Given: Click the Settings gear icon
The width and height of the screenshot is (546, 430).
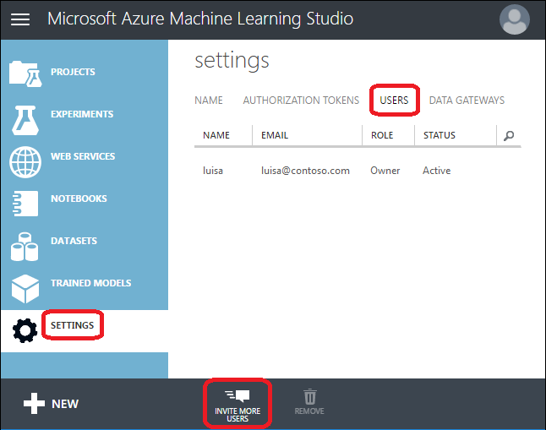Looking at the screenshot, I should (x=25, y=330).
